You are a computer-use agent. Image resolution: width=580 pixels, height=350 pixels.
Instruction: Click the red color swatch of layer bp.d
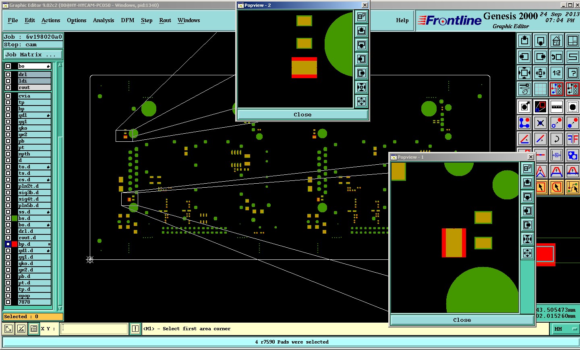click(14, 244)
